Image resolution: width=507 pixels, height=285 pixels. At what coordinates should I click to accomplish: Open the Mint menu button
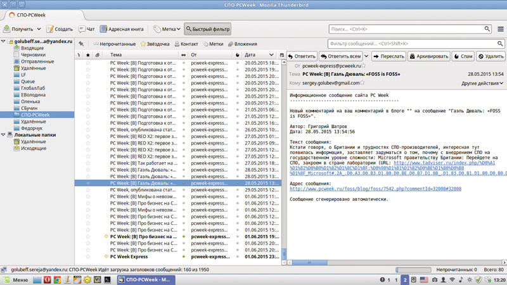[x=16, y=280]
